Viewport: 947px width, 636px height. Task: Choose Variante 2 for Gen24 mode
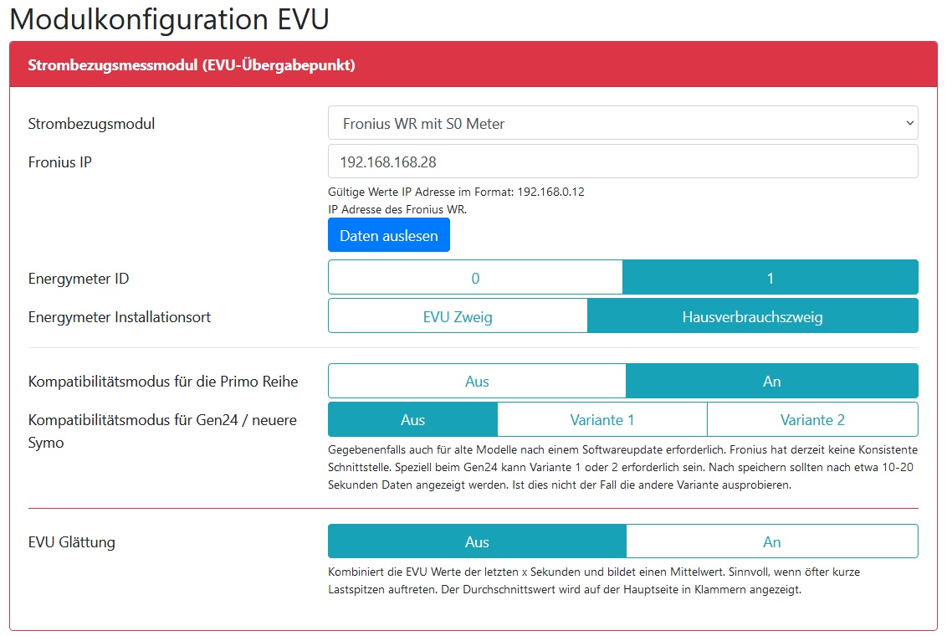pyautogui.click(x=812, y=420)
